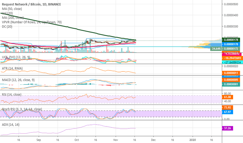Select the DC (20) indicator label
This screenshot has width=243, height=143.
coord(7,27)
